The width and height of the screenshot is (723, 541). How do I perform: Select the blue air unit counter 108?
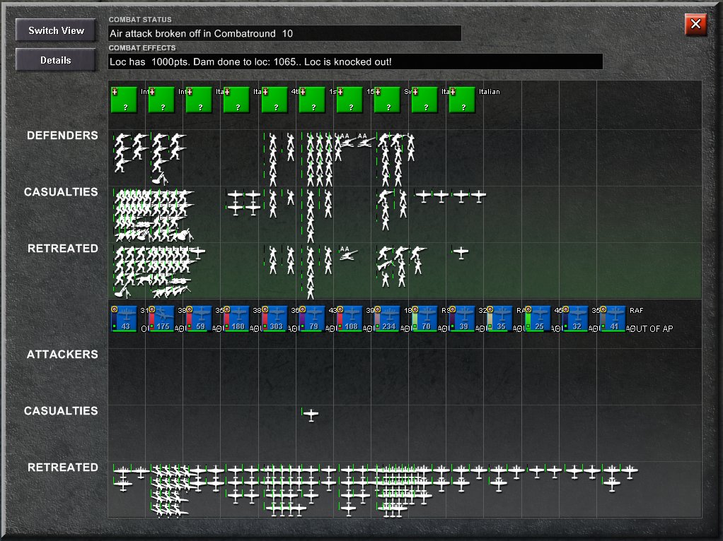(x=350, y=319)
